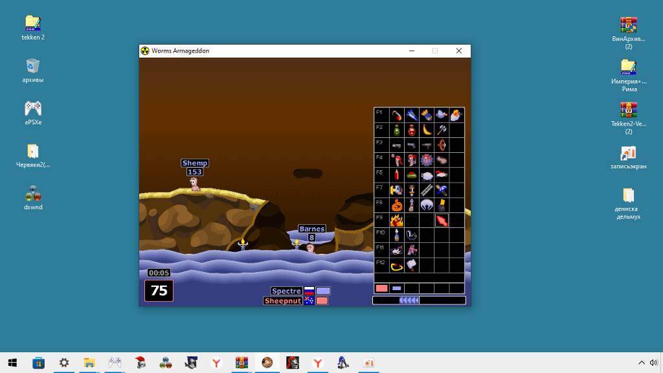This screenshot has height=373, width=663.
Task: Open the записьэкран desktop shortcut
Action: coord(628,157)
